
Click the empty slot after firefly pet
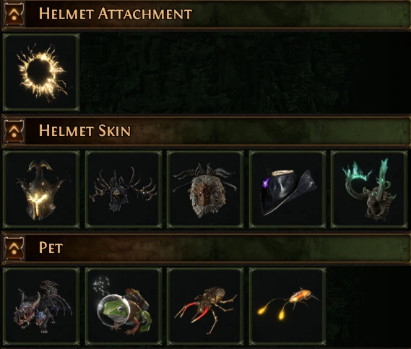(369, 306)
